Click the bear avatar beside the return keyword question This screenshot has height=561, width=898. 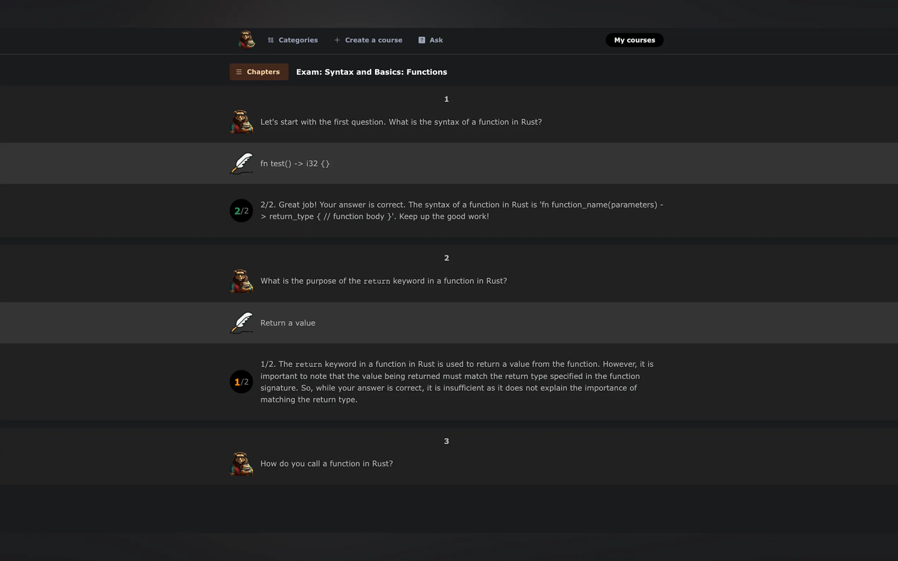tap(241, 281)
